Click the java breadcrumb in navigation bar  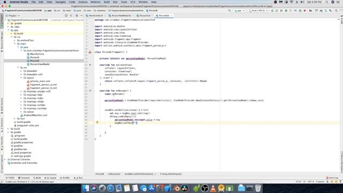tap(77, 11)
